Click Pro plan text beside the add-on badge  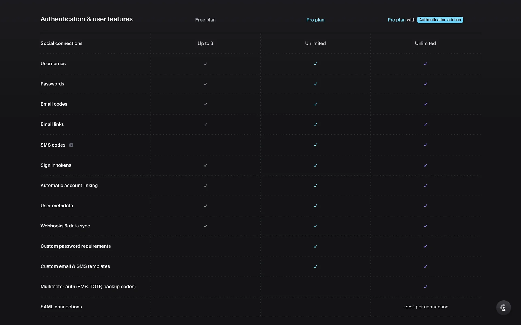click(x=396, y=20)
